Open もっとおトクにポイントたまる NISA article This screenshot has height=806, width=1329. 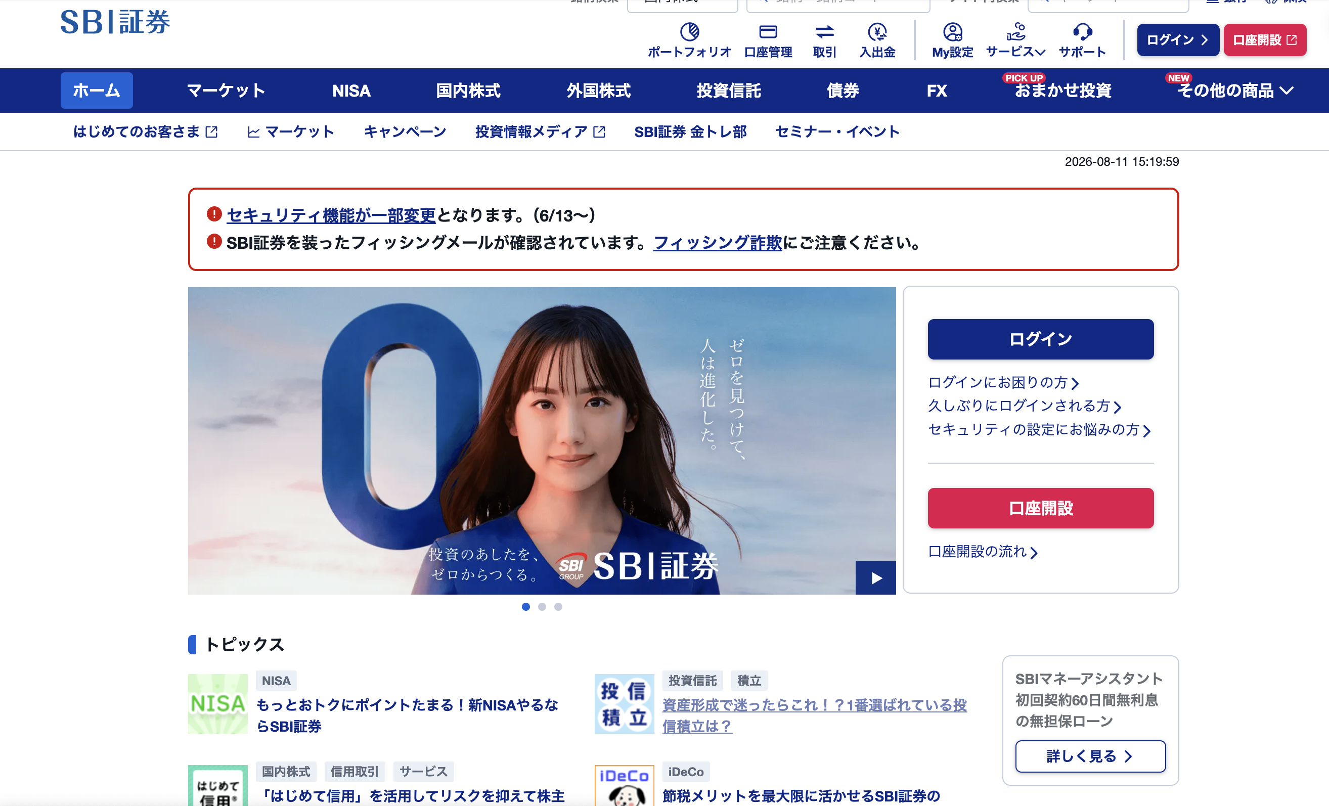pos(407,715)
